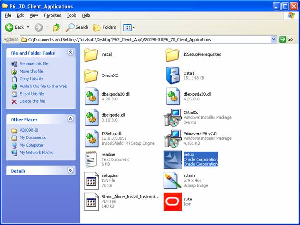Open the Help menu
300x225 pixels.
[86, 15]
